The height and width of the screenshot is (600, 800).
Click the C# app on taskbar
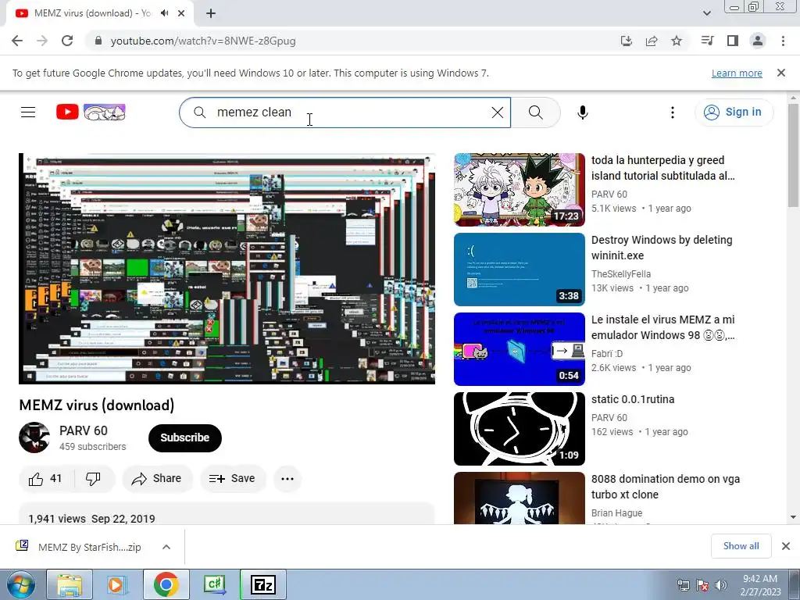point(214,584)
